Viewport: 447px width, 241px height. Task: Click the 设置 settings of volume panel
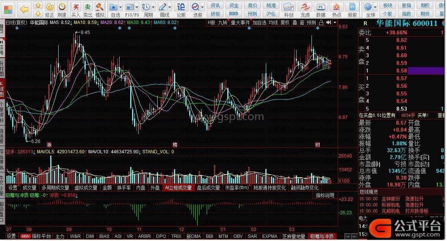tap(13, 188)
